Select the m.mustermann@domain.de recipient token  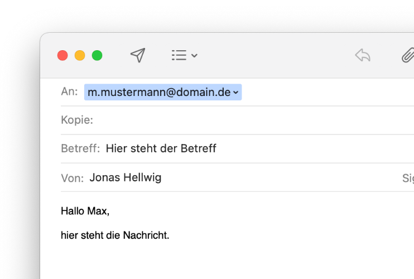[159, 92]
